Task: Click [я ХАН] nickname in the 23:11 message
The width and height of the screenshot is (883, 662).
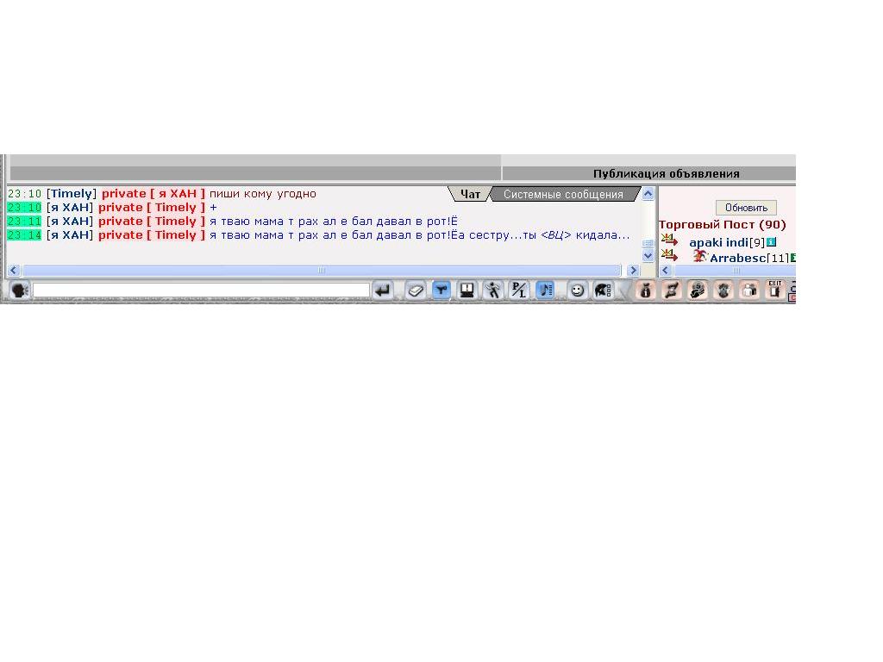Action: click(70, 222)
